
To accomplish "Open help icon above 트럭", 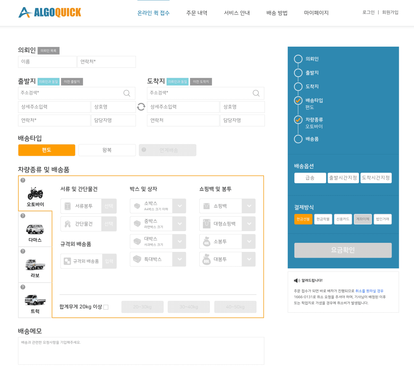I will (x=23, y=287).
